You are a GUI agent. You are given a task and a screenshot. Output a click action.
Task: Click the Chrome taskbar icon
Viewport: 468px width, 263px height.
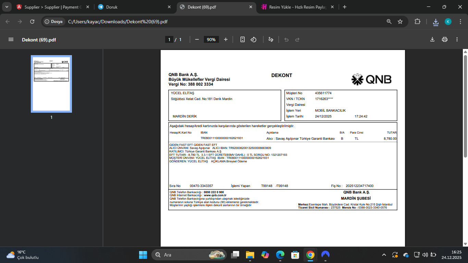310,255
